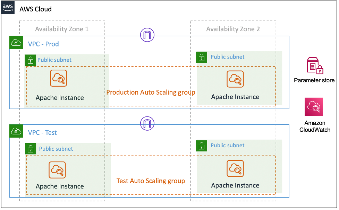Click the padlock on Availability Zone 2 subnet

201,57
